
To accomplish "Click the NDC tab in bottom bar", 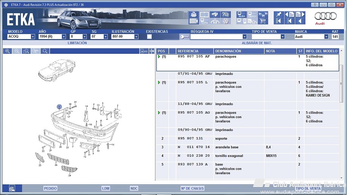I will [x=134, y=188].
